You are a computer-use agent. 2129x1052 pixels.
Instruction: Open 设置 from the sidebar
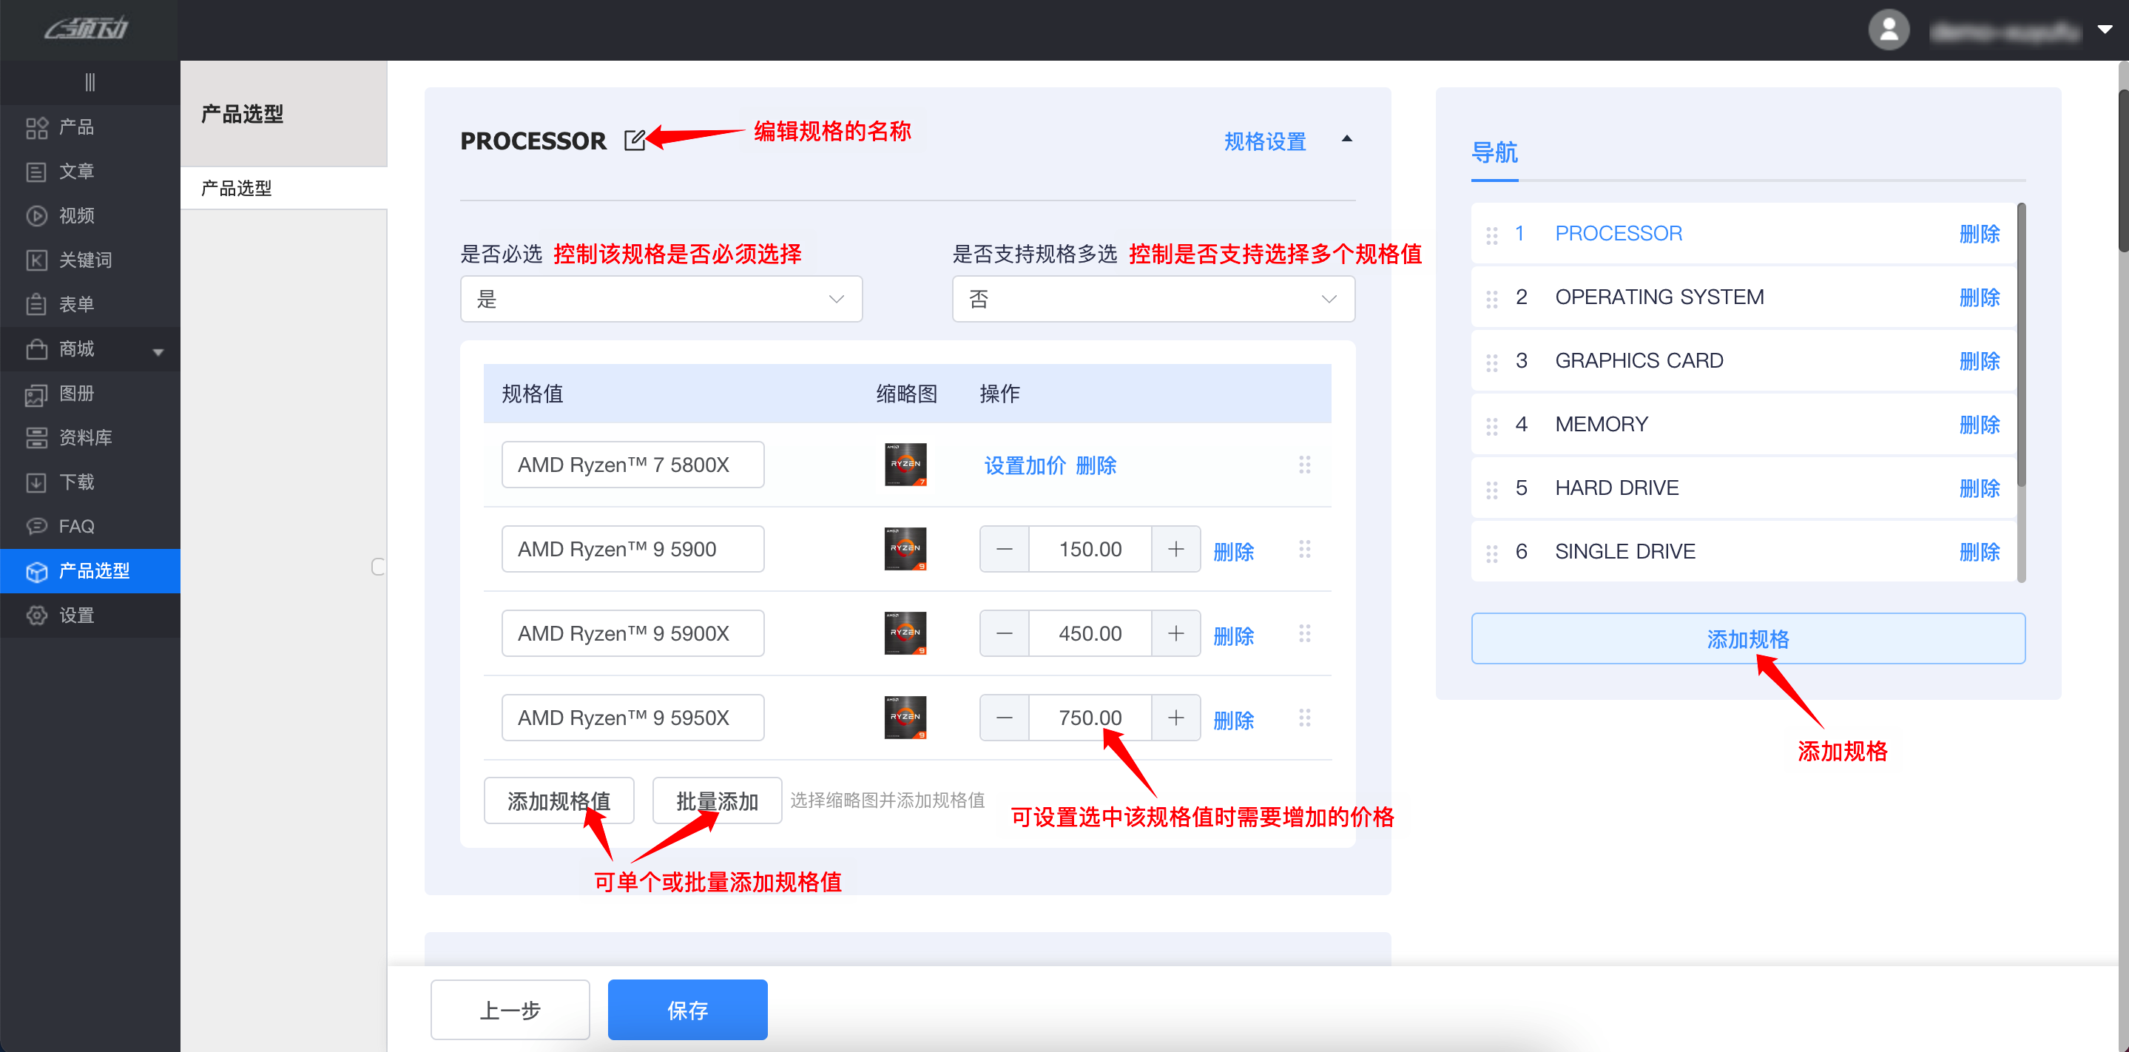[x=77, y=615]
